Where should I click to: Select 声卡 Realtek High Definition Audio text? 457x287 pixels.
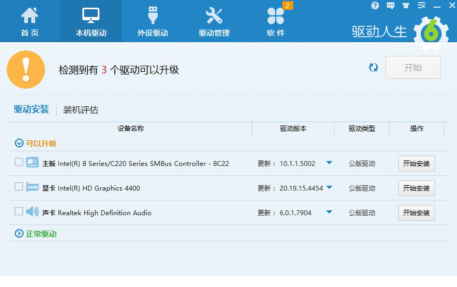coord(97,213)
